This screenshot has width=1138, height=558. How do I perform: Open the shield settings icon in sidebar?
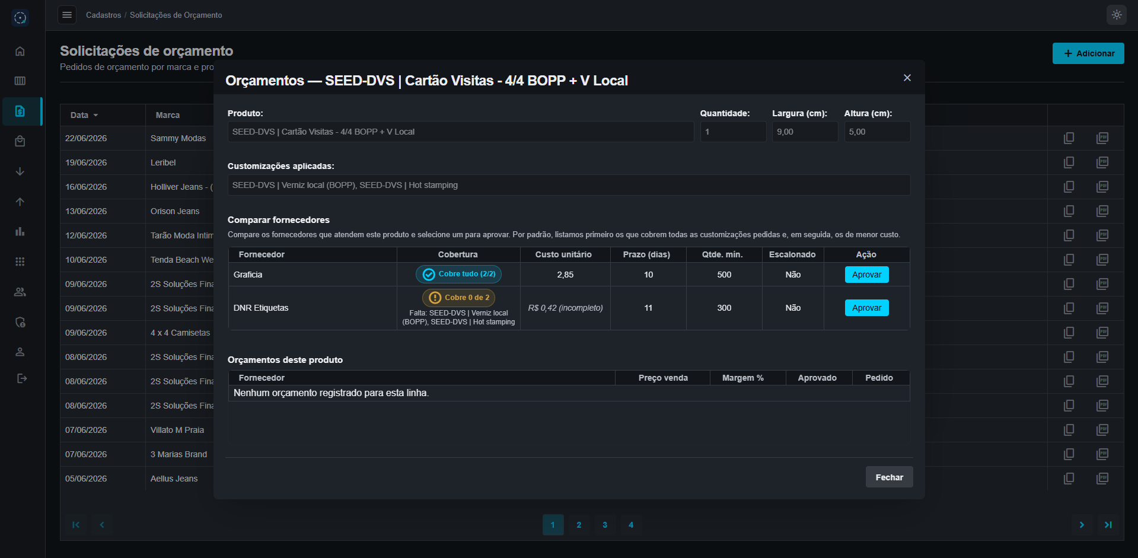20,322
